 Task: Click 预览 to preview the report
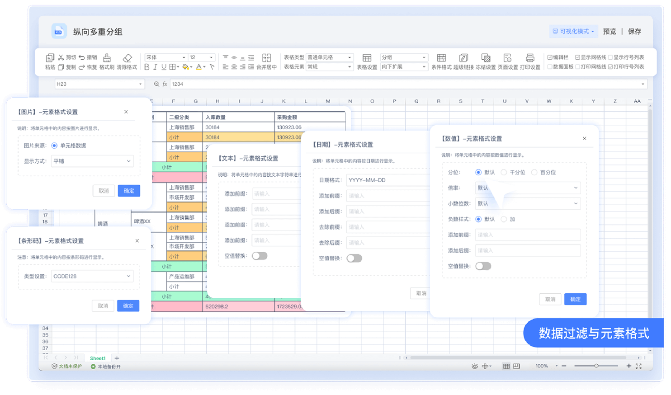click(x=609, y=31)
